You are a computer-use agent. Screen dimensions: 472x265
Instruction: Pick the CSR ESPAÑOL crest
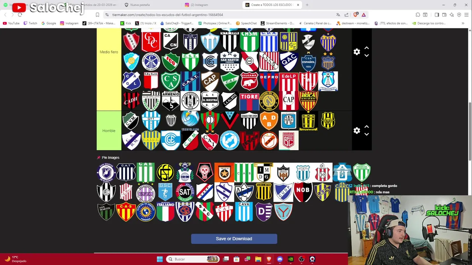point(308,61)
